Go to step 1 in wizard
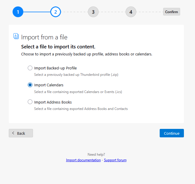This screenshot has height=184, width=195. 18,12
